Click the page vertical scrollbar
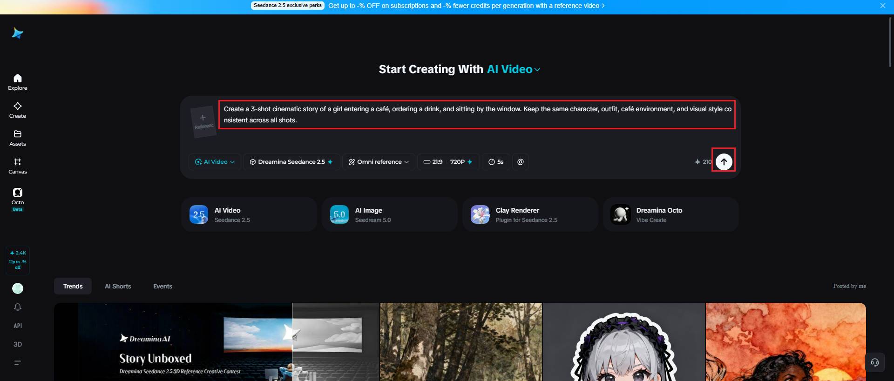 pyautogui.click(x=891, y=42)
